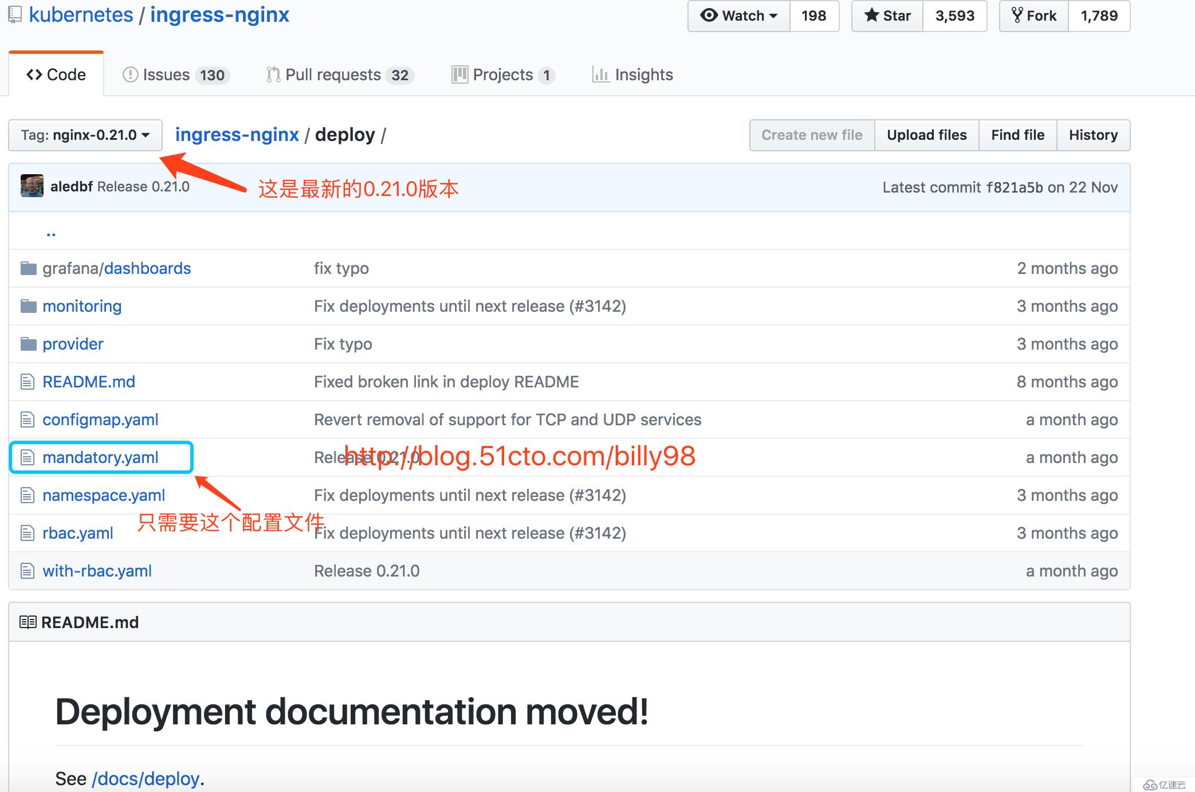The width and height of the screenshot is (1195, 792).
Task: Open monitoring's 'Fix deployments until next release' commit
Action: [x=470, y=306]
